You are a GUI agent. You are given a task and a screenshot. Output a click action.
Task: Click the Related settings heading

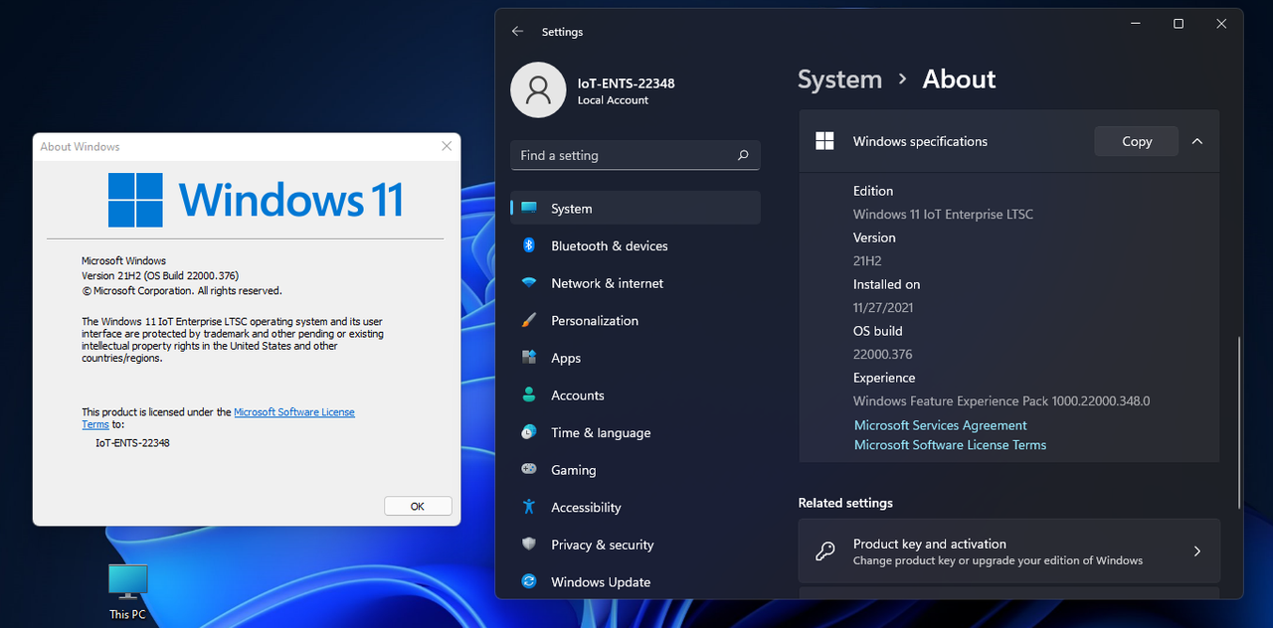tap(845, 503)
